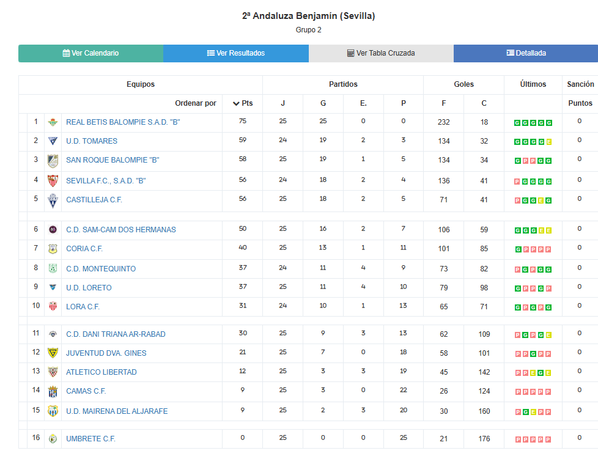Click the U.D. Loreto crest
The image size is (598, 456).
(53, 287)
